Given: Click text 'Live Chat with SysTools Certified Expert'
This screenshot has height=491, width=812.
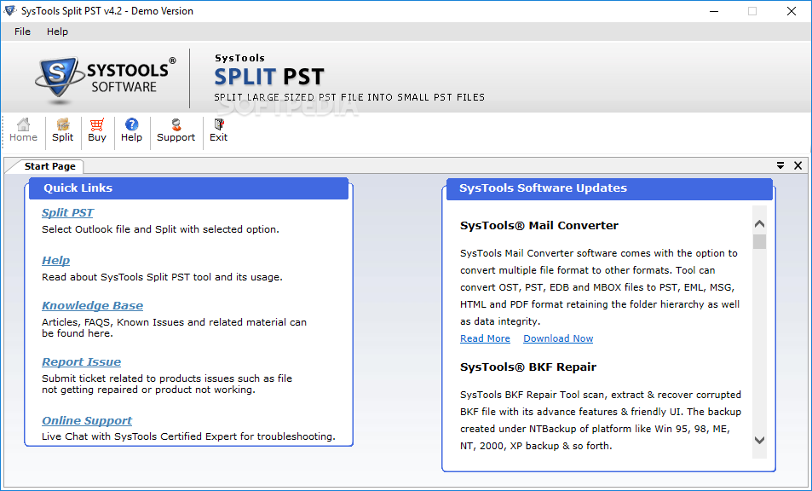Looking at the screenshot, I should click(140, 436).
